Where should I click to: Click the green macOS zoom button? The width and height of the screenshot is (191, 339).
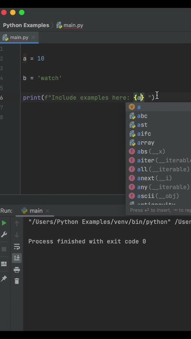22,13
